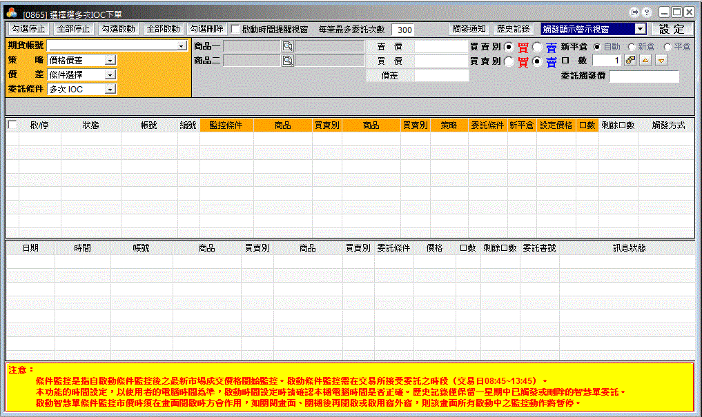Click the pop-out arrow icon in title bar
This screenshot has width=702, height=417.
point(635,12)
